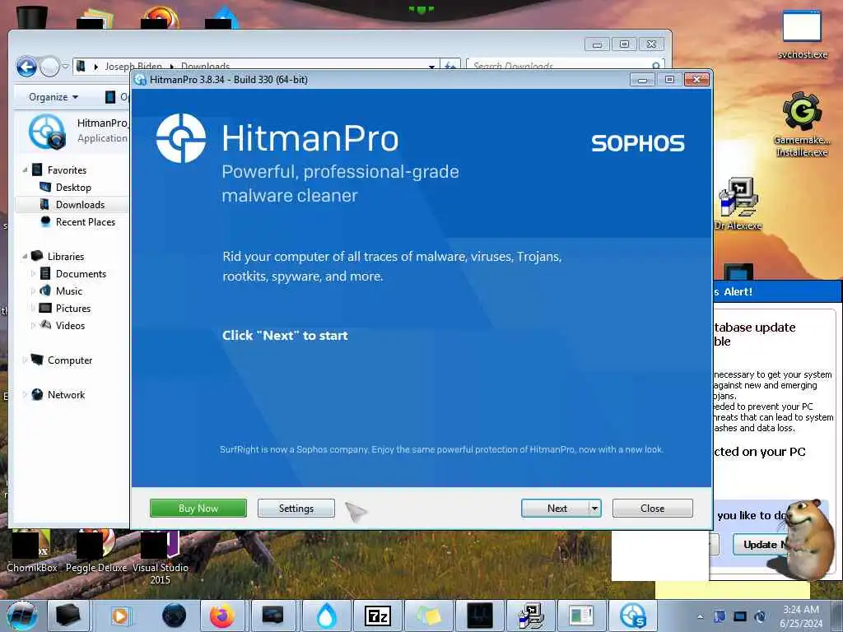Click the HitmanPro title bar icon
Image resolution: width=843 pixels, height=632 pixels.
(x=141, y=80)
